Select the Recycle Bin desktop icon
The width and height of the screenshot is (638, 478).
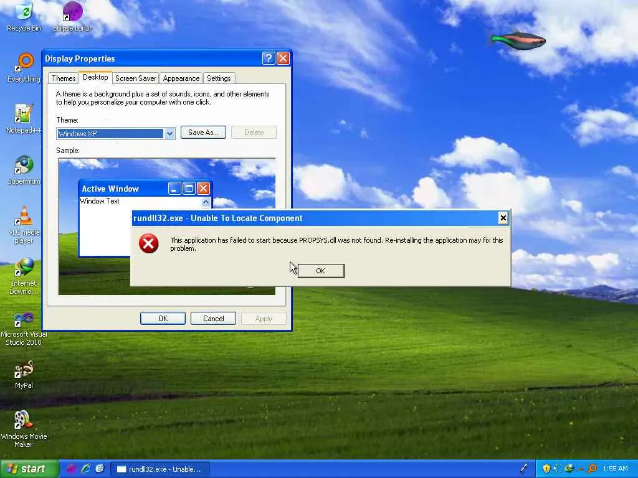(24, 16)
